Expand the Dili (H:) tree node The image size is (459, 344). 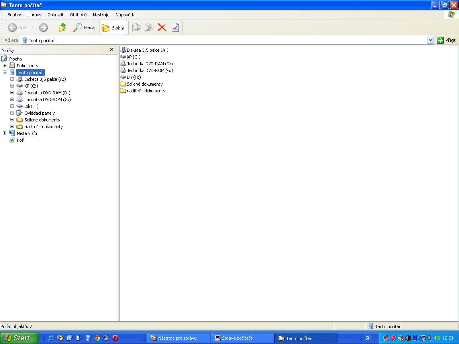(12, 106)
